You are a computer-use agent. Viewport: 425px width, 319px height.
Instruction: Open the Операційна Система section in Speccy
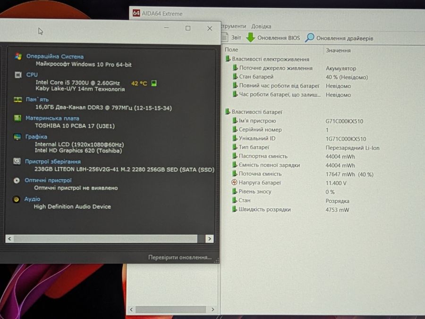55,57
